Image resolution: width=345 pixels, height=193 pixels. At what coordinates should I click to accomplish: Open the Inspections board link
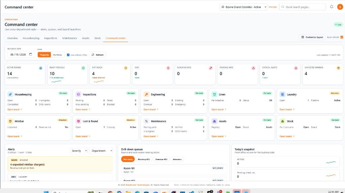point(83,109)
